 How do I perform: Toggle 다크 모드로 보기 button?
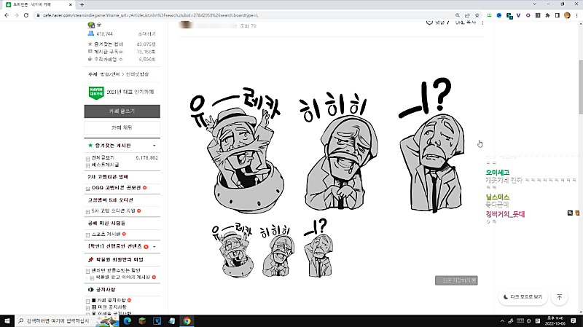click(x=523, y=297)
